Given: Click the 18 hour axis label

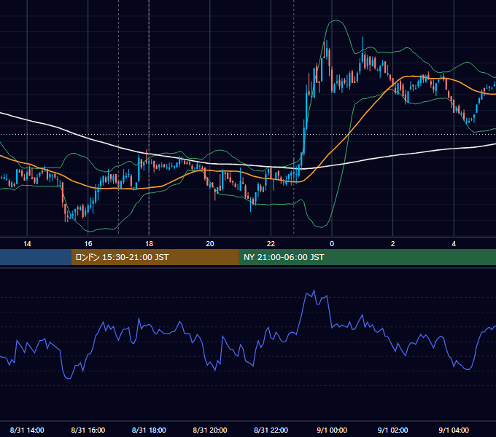Looking at the screenshot, I should pos(149,244).
